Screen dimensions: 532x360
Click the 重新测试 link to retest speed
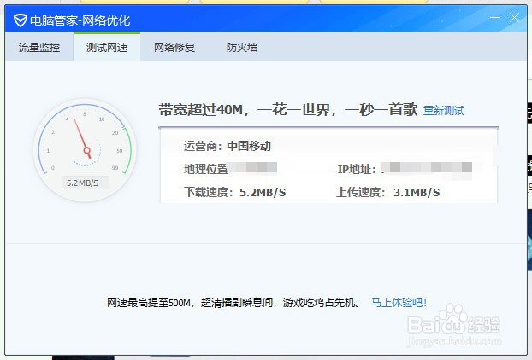click(x=444, y=111)
